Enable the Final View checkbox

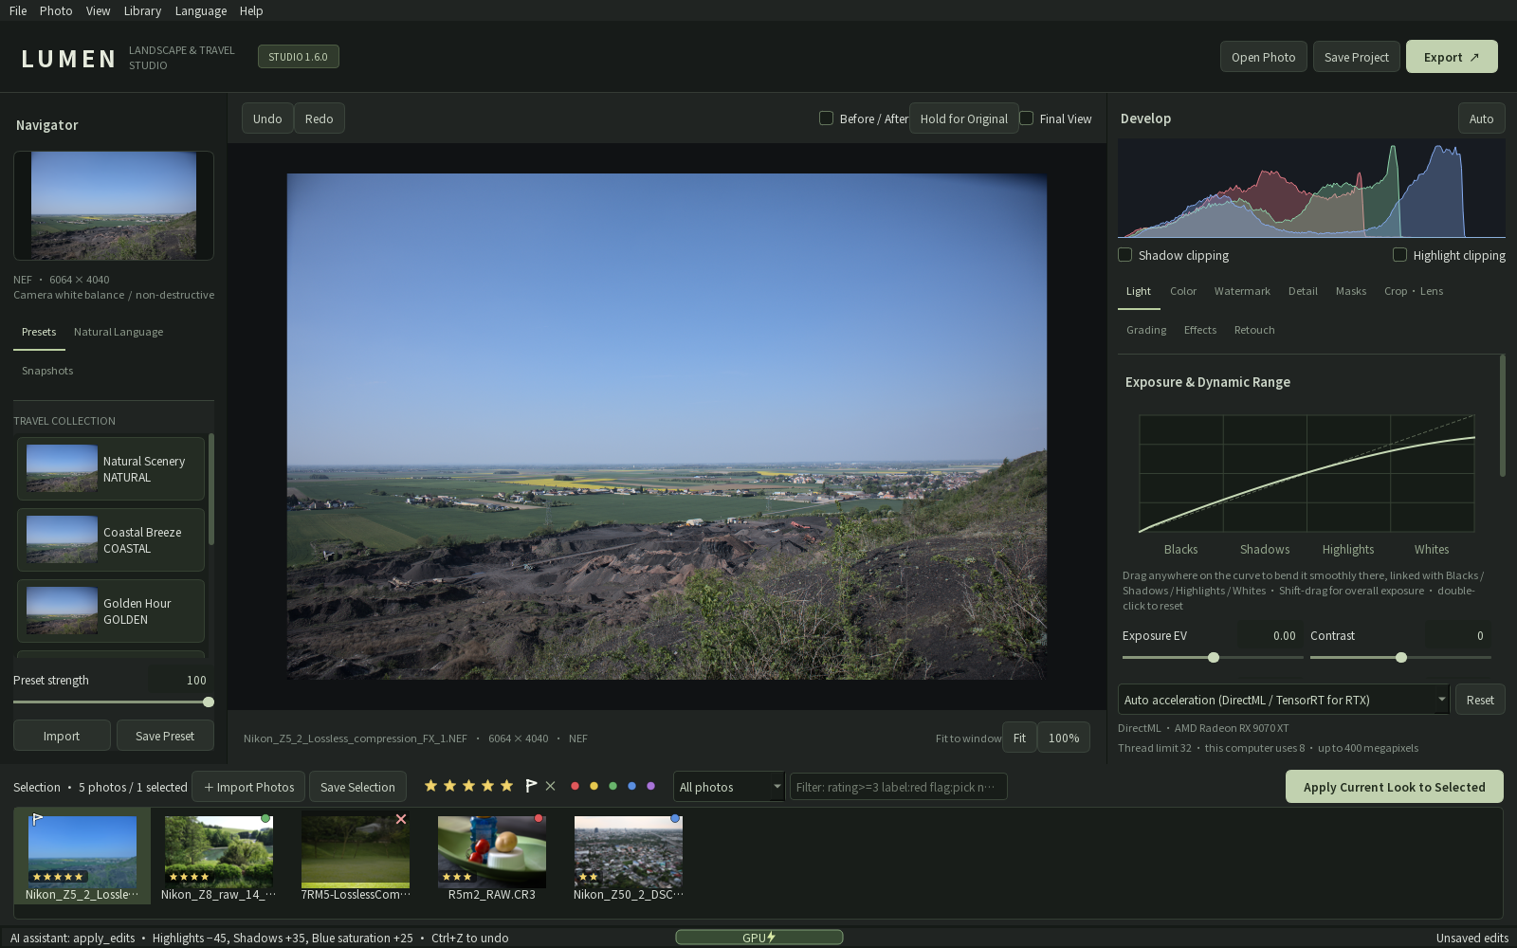click(1026, 118)
